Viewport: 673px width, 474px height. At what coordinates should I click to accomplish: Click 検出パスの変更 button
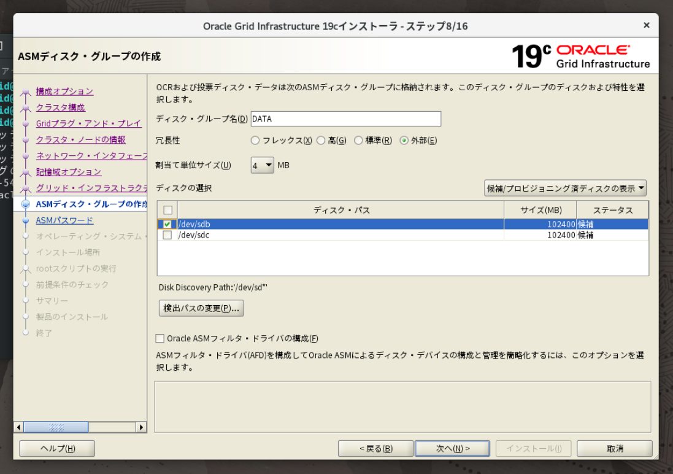(x=201, y=308)
